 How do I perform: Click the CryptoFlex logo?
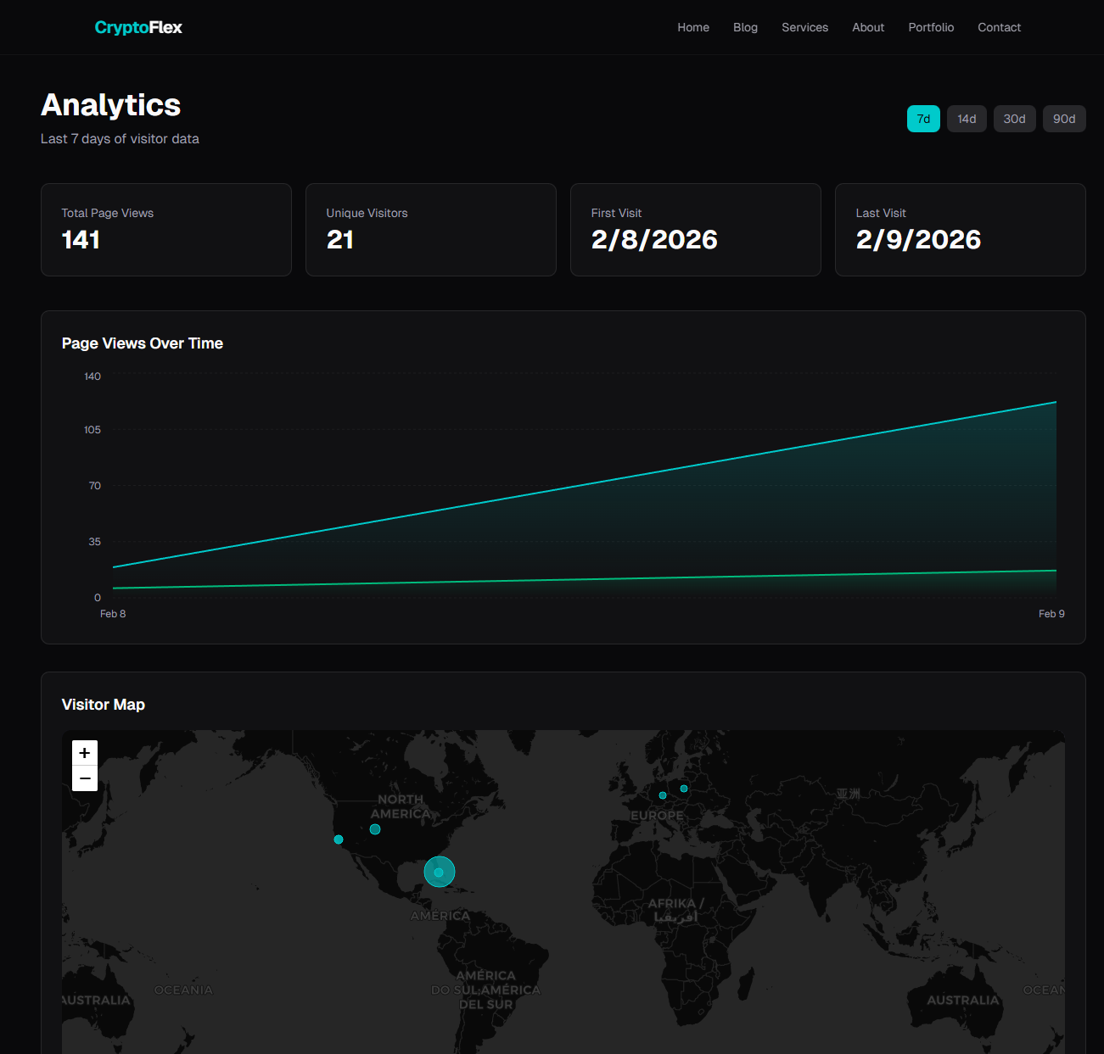click(x=138, y=27)
